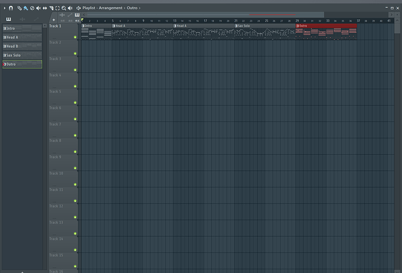Select the Sax Solo pattern in the picker
The image size is (402, 273).
[x=22, y=55]
